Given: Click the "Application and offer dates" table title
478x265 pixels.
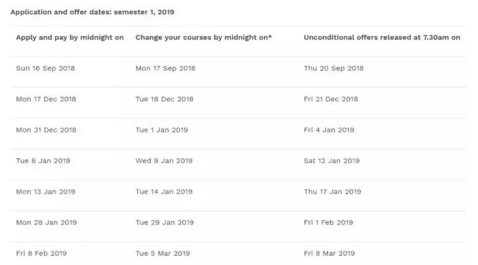Looking at the screenshot, I should tap(92, 12).
